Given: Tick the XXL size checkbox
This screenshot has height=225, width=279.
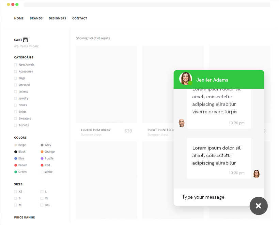Looking at the screenshot, I should [x=42, y=205].
